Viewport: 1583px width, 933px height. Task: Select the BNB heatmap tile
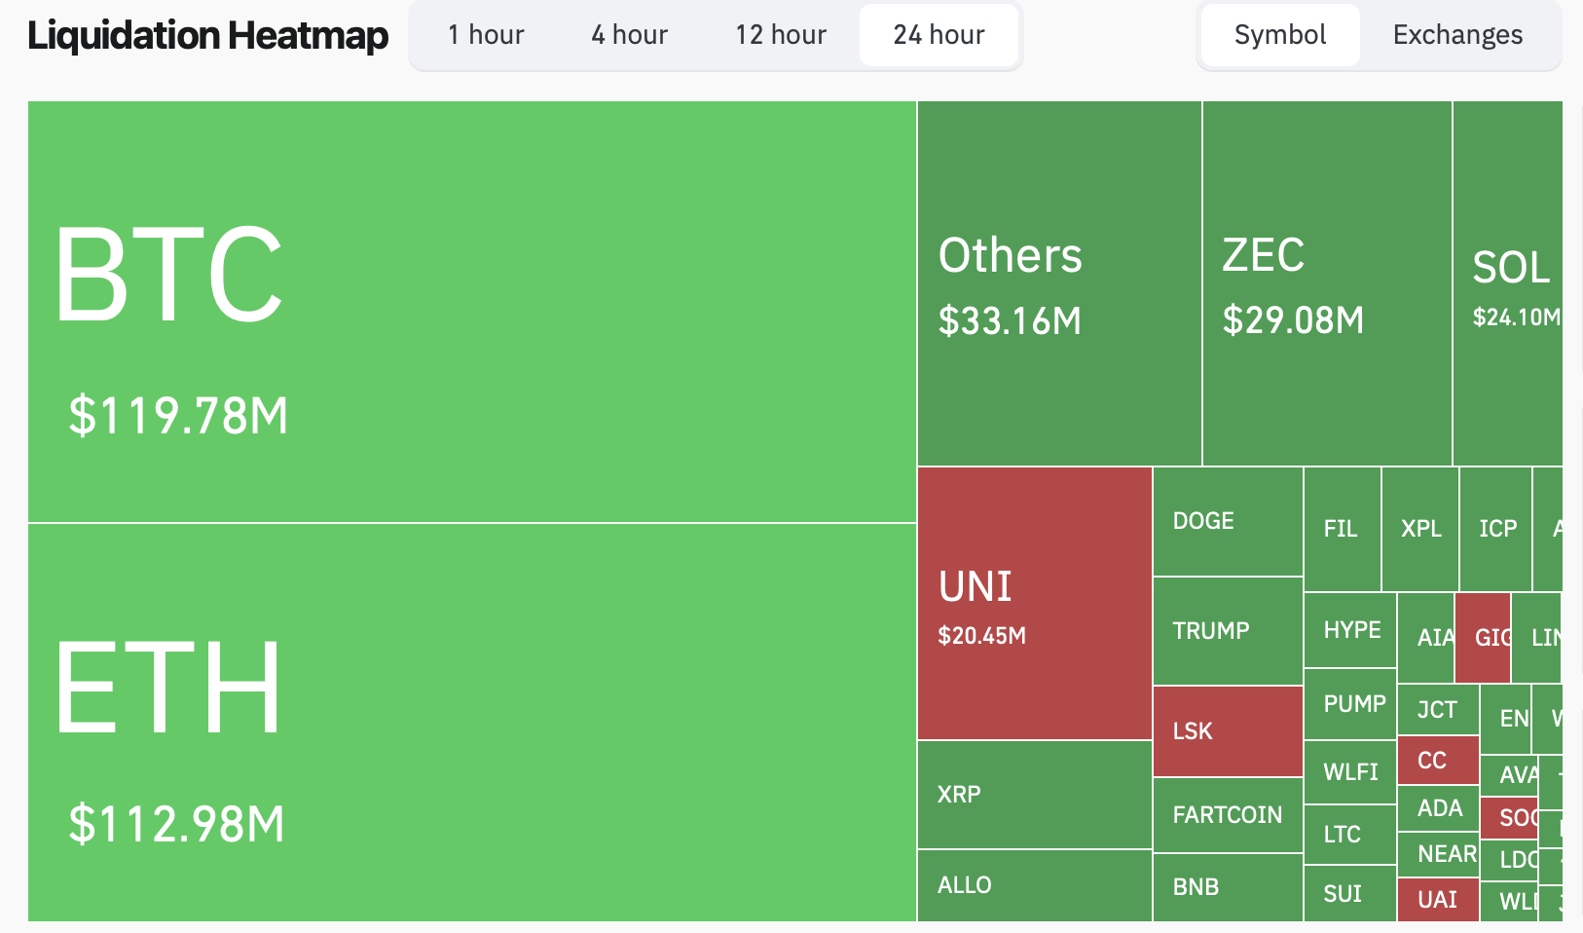(1228, 887)
